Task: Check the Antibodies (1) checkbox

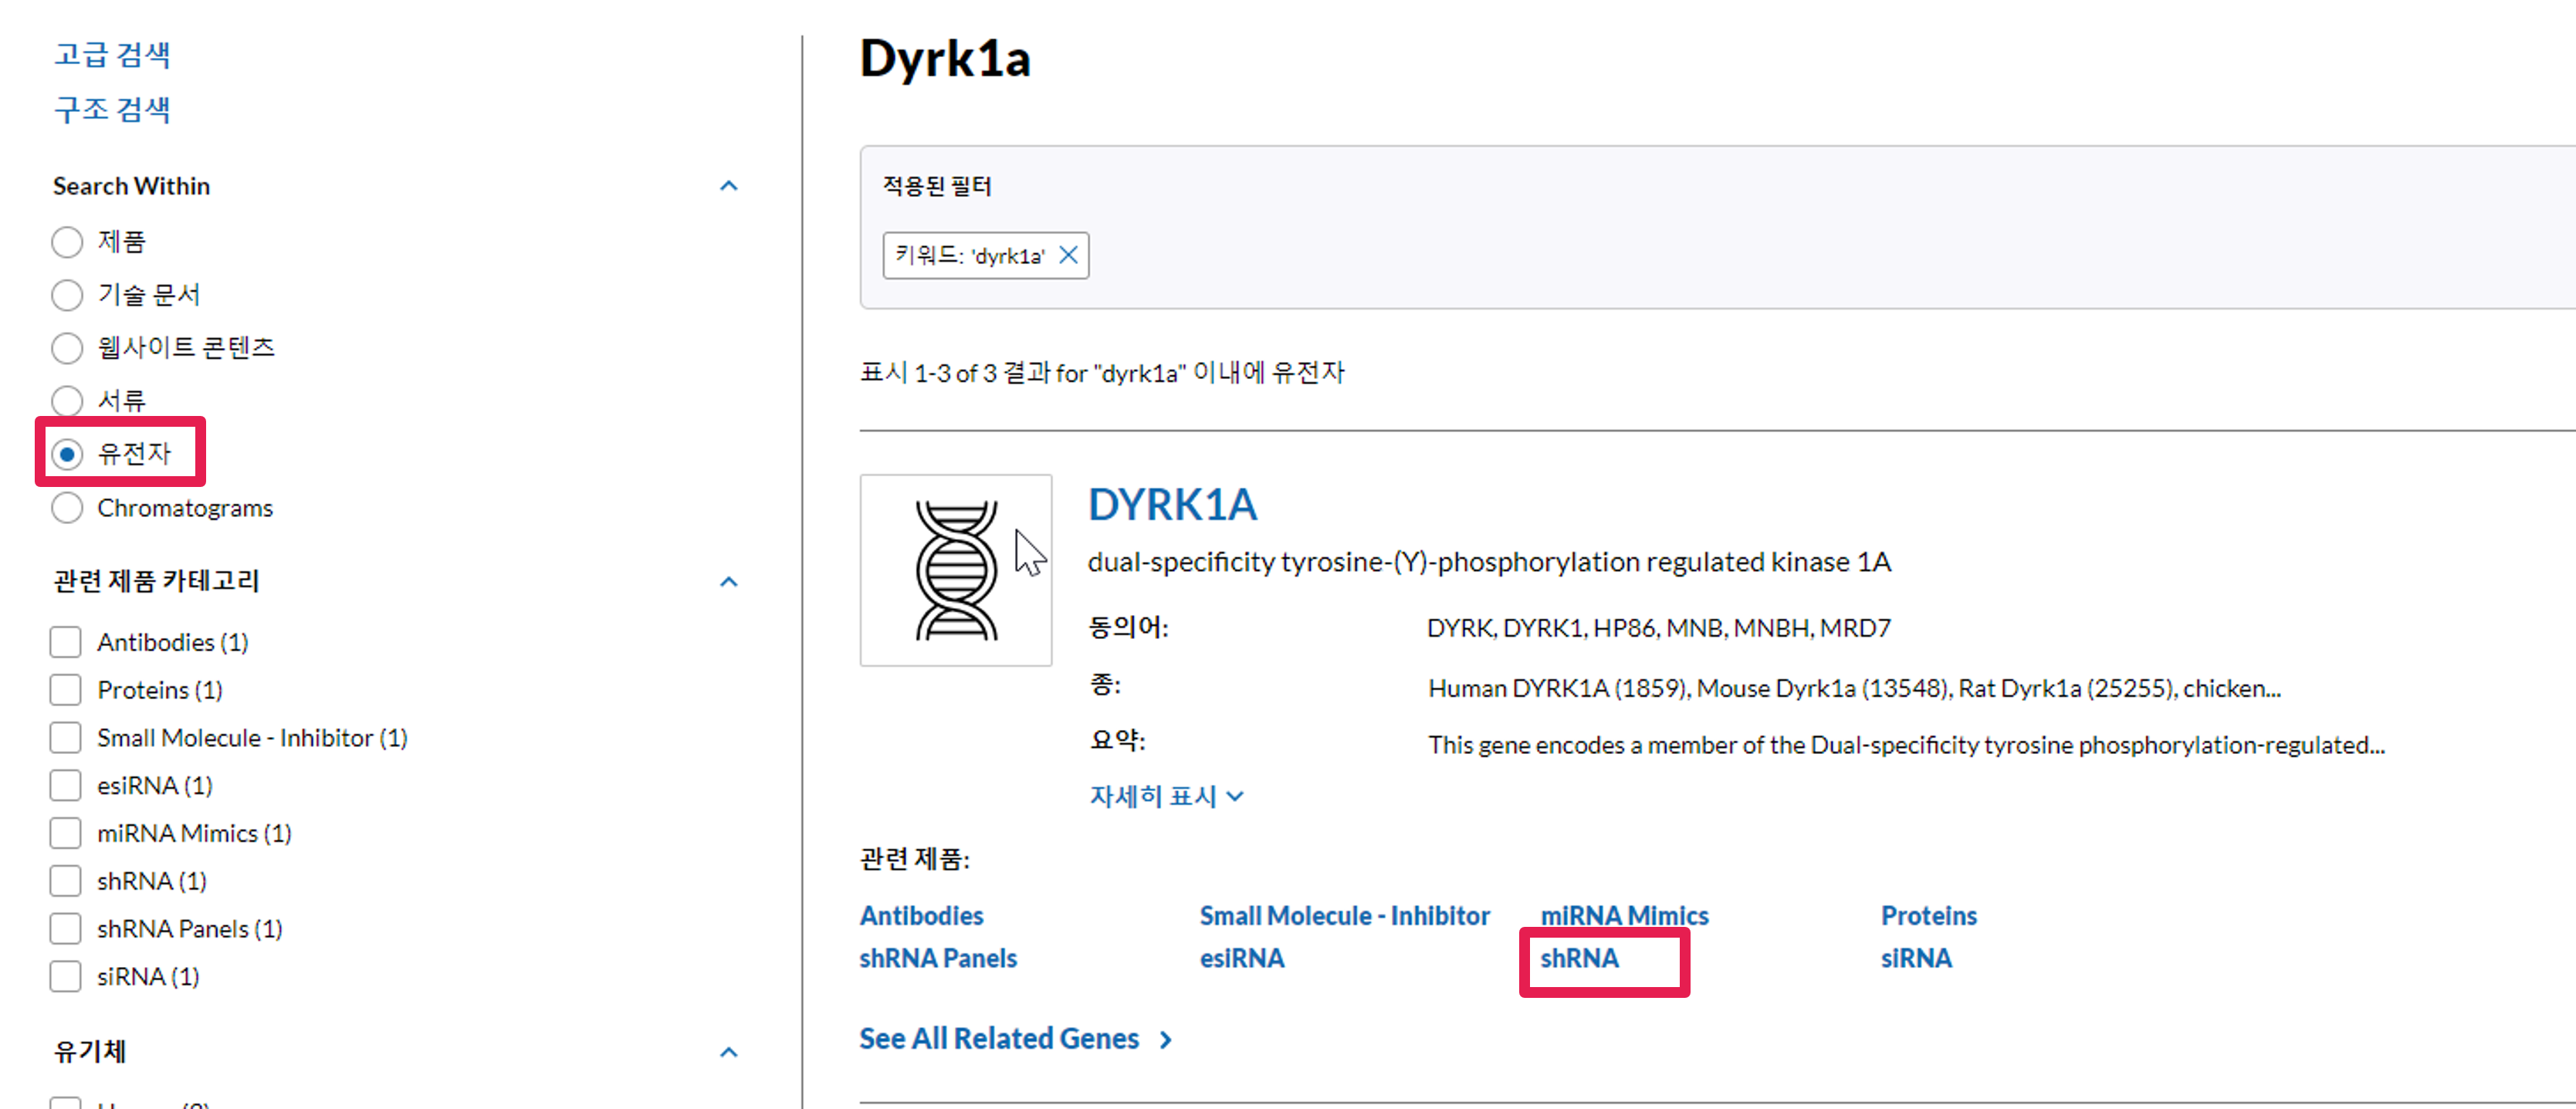Action: (x=66, y=642)
